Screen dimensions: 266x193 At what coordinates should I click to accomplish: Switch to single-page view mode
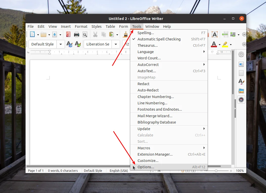[183, 171]
